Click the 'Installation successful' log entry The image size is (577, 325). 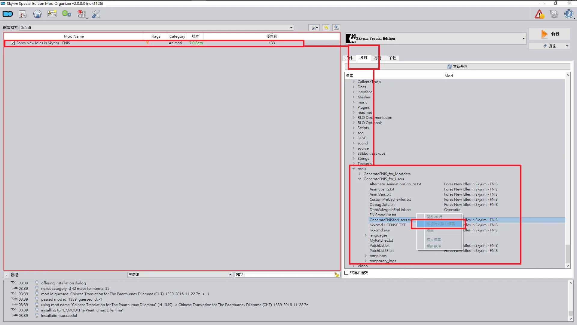coord(59,316)
